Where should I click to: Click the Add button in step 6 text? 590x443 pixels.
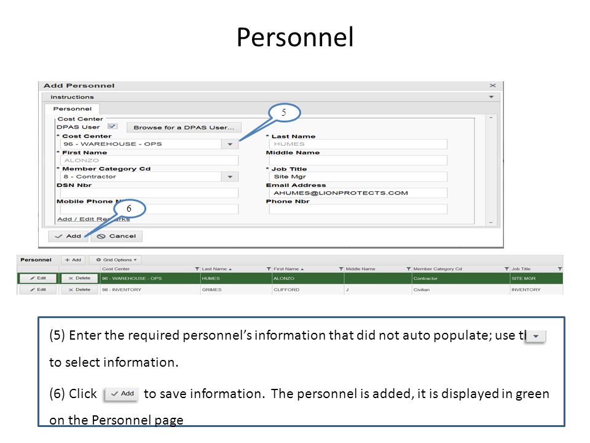[x=121, y=394]
